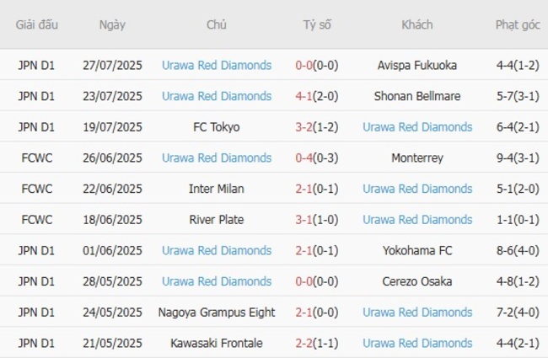The image size is (548, 358).
Task: Select Urawa Red Diamonds in 22/06/2025 row
Action: point(417,189)
